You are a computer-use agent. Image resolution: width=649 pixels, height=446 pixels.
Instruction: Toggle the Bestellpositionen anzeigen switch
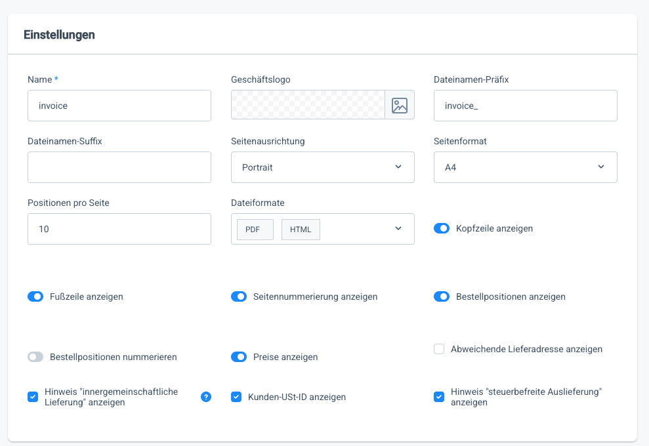point(442,296)
